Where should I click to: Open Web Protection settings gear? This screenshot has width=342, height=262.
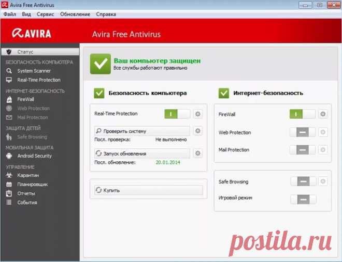point(323,132)
